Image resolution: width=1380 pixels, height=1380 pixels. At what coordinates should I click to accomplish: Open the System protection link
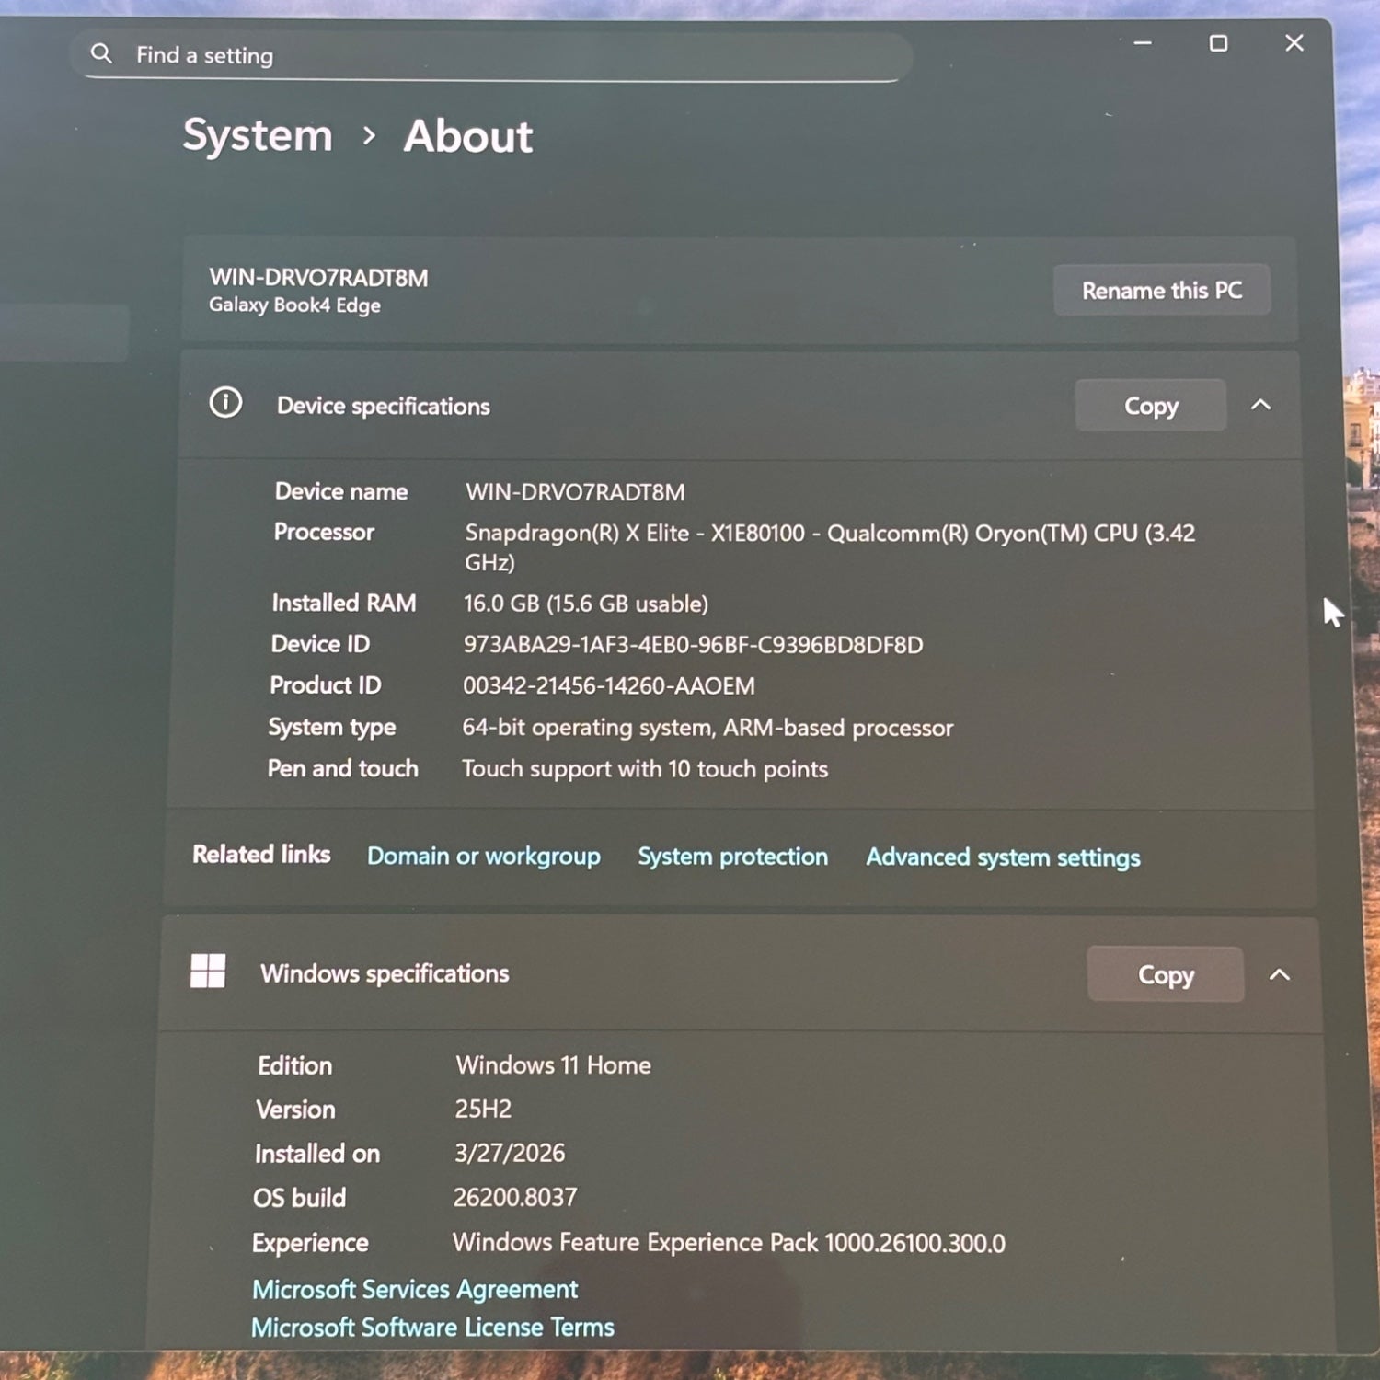pos(732,857)
